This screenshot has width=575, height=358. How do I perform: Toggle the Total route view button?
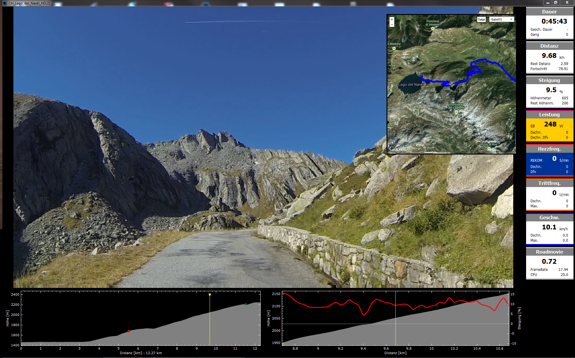[481, 19]
